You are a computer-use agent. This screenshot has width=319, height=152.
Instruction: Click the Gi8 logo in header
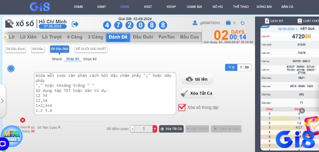(x=40, y=7)
